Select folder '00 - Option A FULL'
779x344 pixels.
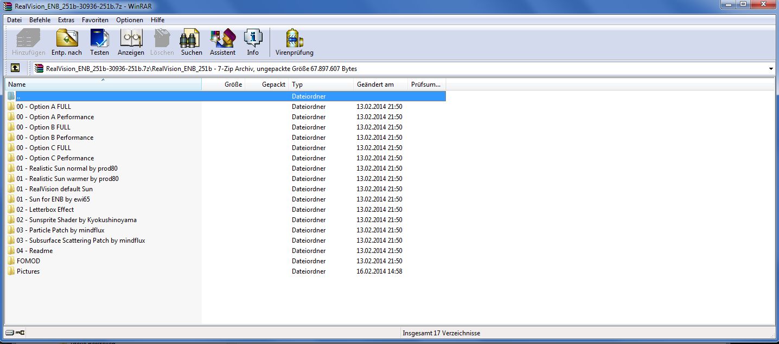[43, 107]
